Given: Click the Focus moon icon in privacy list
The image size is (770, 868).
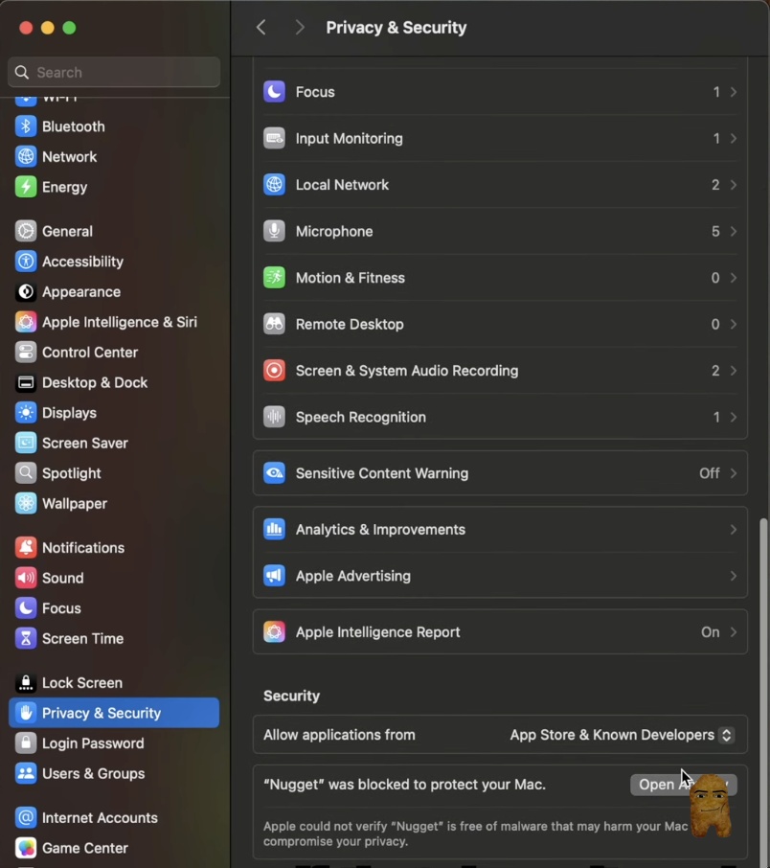Looking at the screenshot, I should coord(274,92).
